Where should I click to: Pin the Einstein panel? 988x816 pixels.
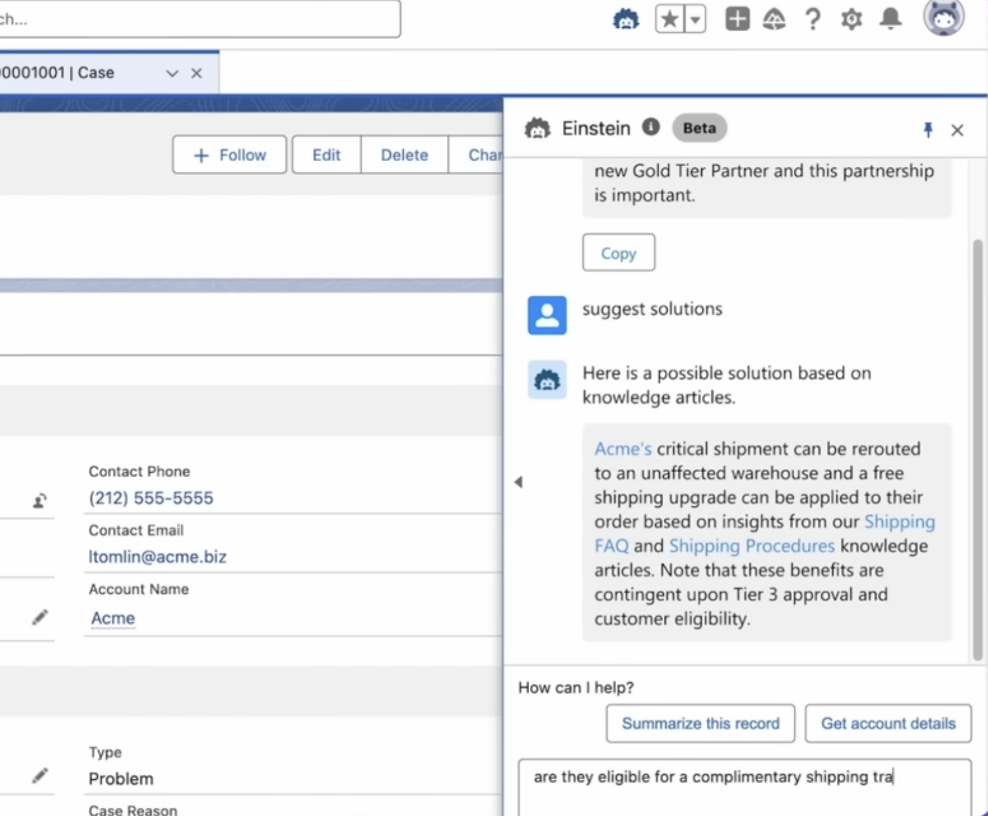(x=928, y=130)
